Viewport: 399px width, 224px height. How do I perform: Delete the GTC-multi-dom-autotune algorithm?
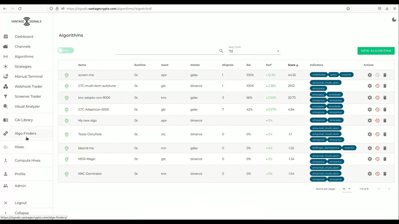coord(385,86)
